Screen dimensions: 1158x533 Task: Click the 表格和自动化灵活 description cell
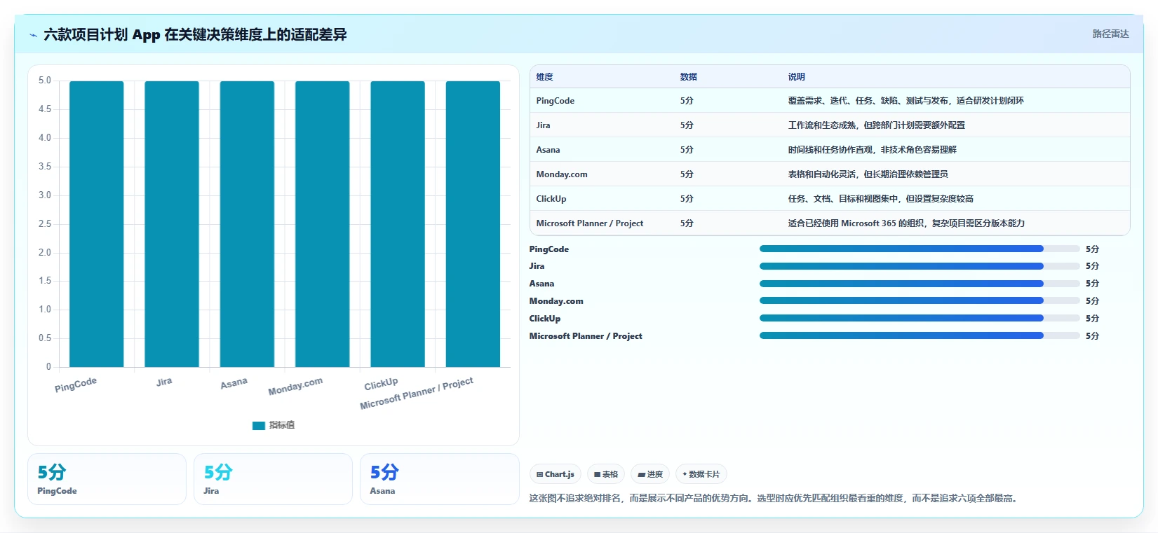pyautogui.click(x=868, y=174)
